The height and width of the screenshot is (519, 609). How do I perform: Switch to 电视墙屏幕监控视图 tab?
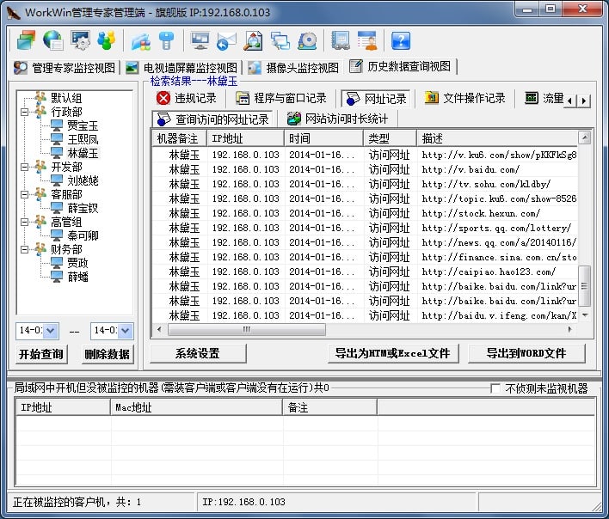coord(181,68)
